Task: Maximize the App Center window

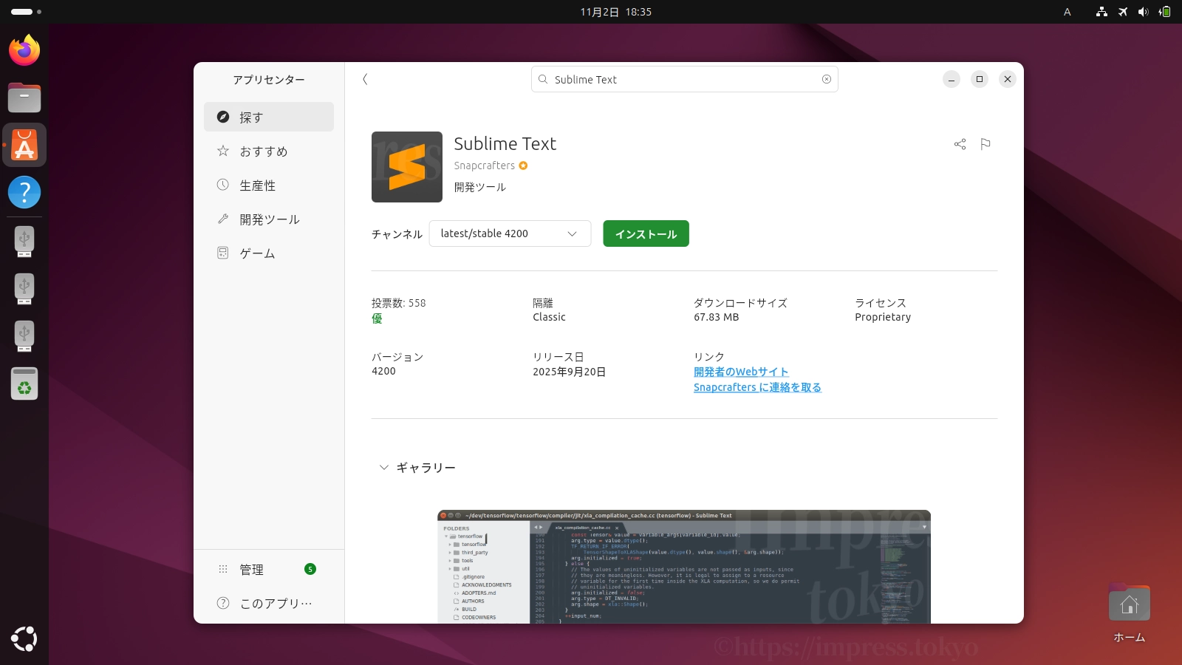Action: 980,79
